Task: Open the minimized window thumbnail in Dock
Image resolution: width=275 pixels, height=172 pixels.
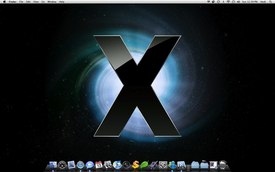Action: click(x=214, y=165)
